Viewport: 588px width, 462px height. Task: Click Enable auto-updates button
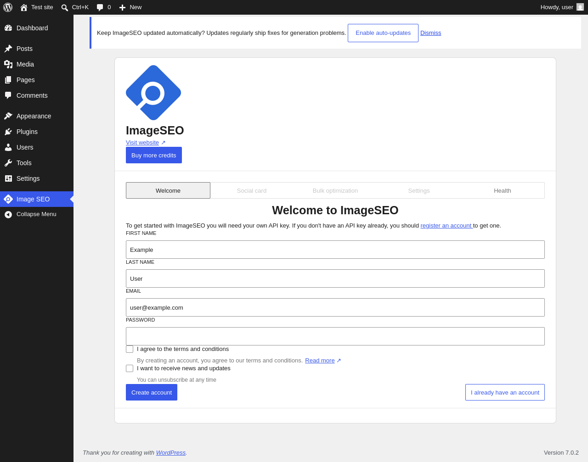(383, 33)
